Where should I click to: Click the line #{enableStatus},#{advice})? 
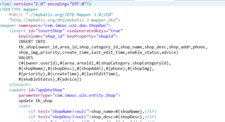(x=50, y=79)
